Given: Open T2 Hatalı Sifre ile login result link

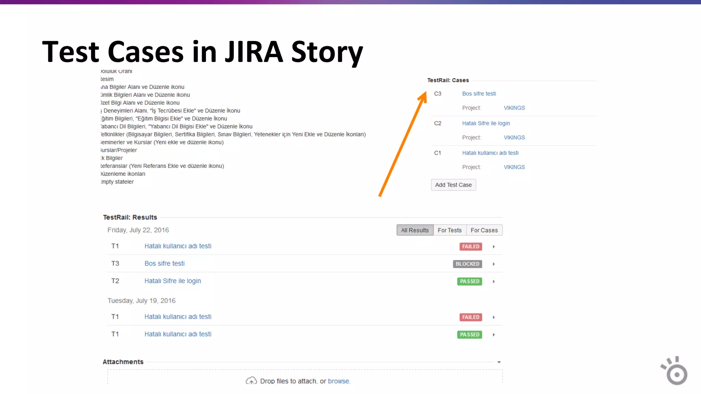Looking at the screenshot, I should click(173, 281).
